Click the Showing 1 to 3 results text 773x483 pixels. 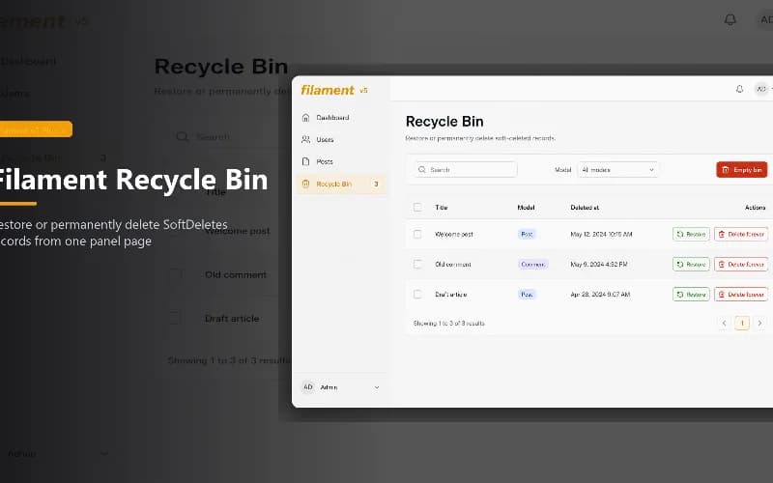449,324
